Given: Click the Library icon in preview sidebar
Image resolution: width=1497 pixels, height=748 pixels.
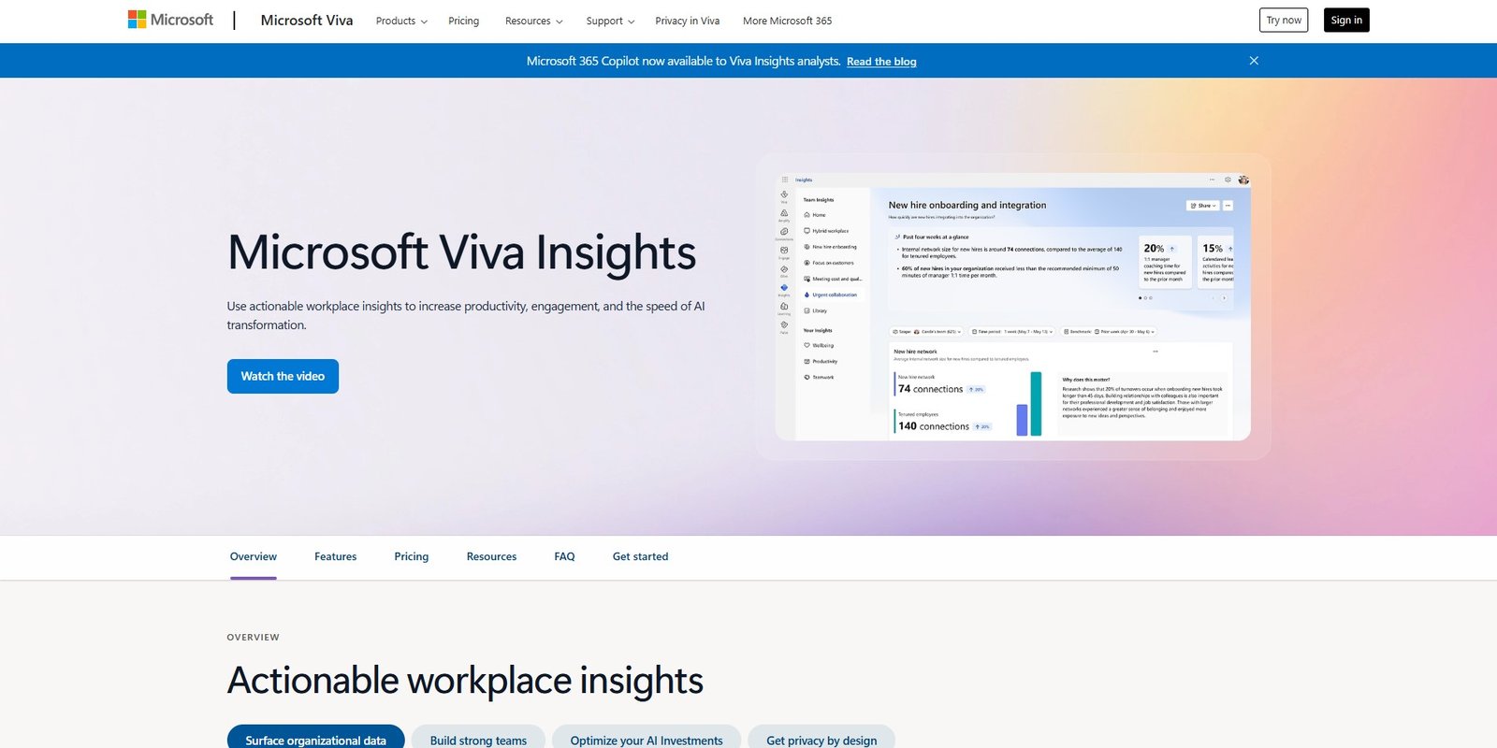Looking at the screenshot, I should tap(807, 310).
